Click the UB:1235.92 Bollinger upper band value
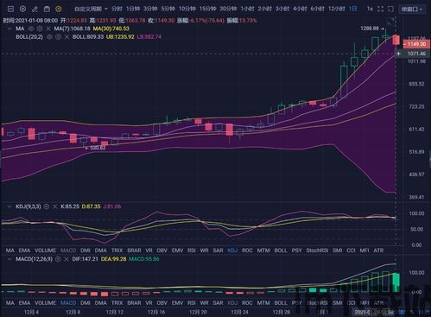431x317 pixels. point(120,37)
